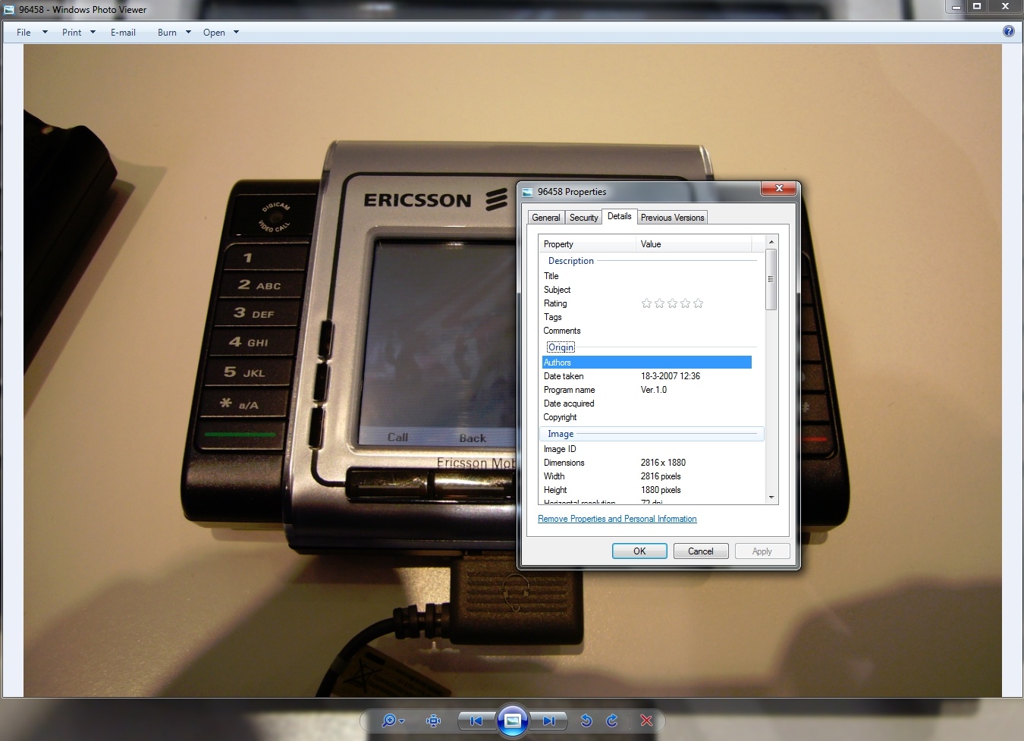
Task: Expand the File dropdown arrow
Action: (45, 33)
